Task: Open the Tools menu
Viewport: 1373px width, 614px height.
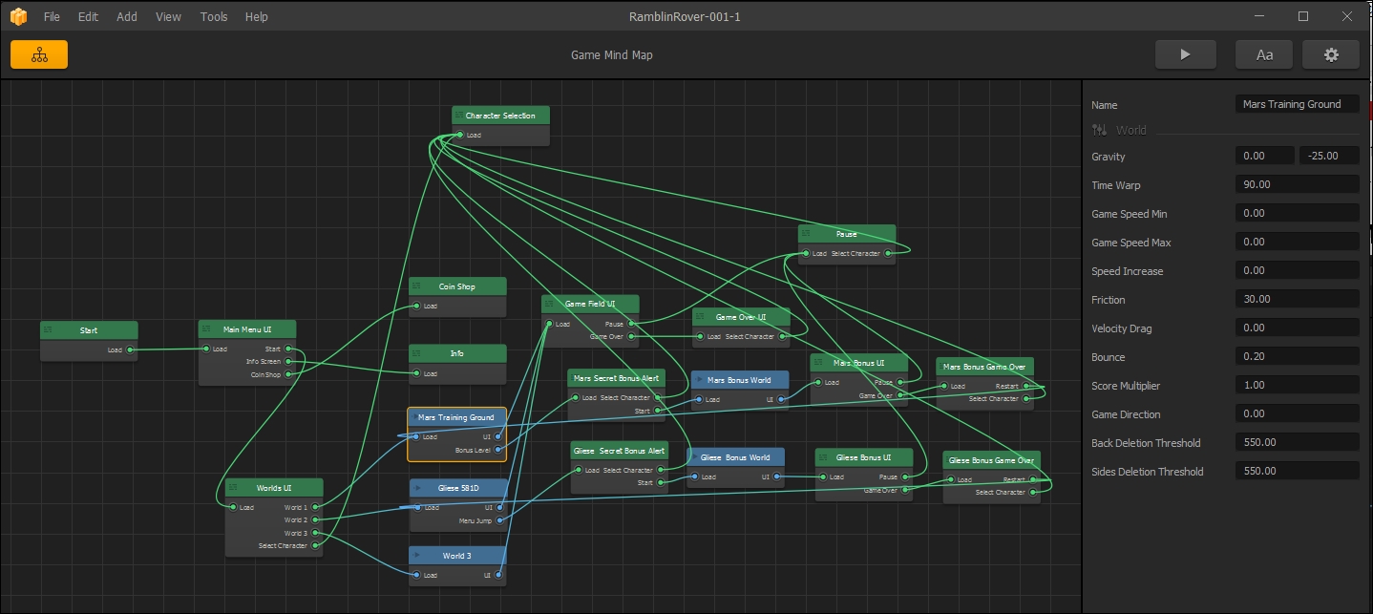Action: [214, 16]
